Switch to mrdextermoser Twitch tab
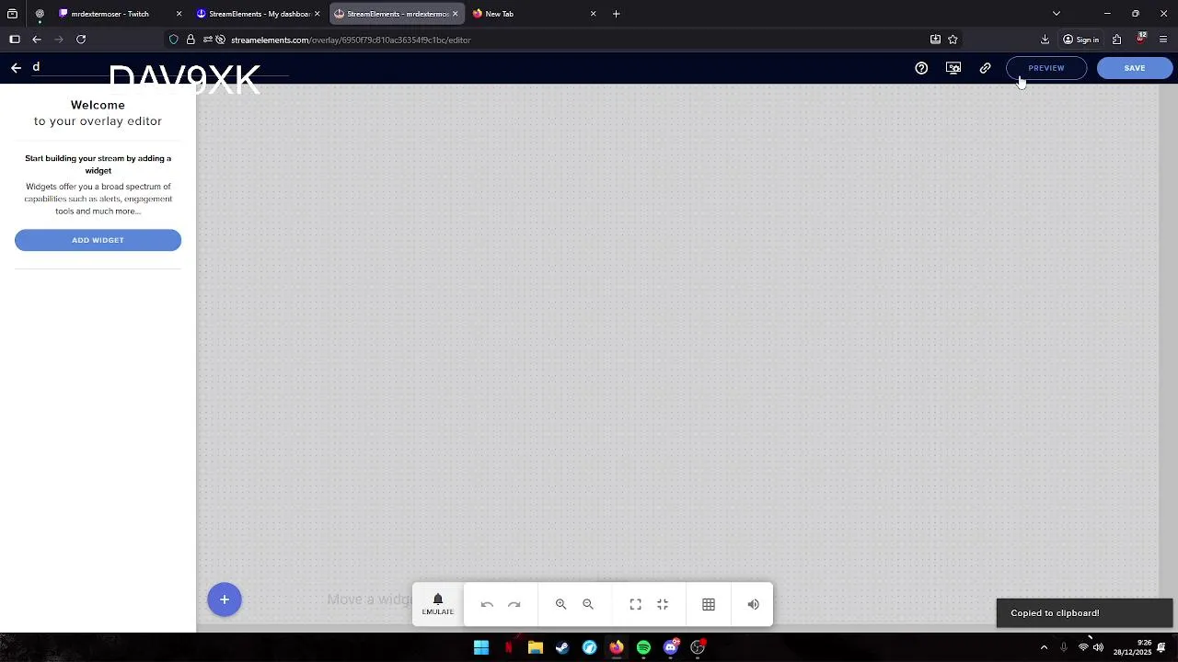 pyautogui.click(x=118, y=14)
